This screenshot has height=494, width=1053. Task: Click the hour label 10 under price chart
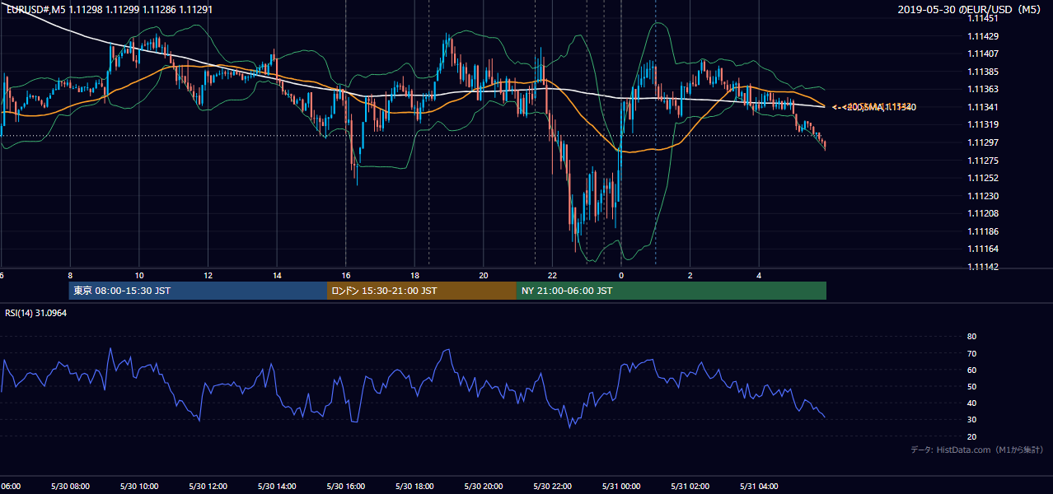(139, 276)
